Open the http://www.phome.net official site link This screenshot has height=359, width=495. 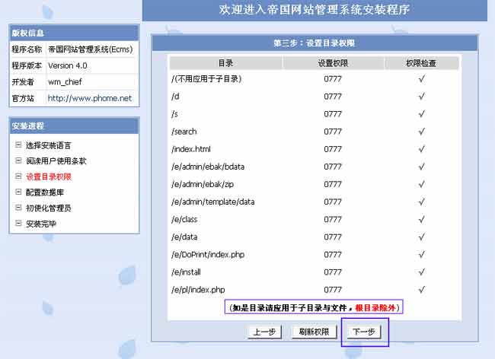89,98
